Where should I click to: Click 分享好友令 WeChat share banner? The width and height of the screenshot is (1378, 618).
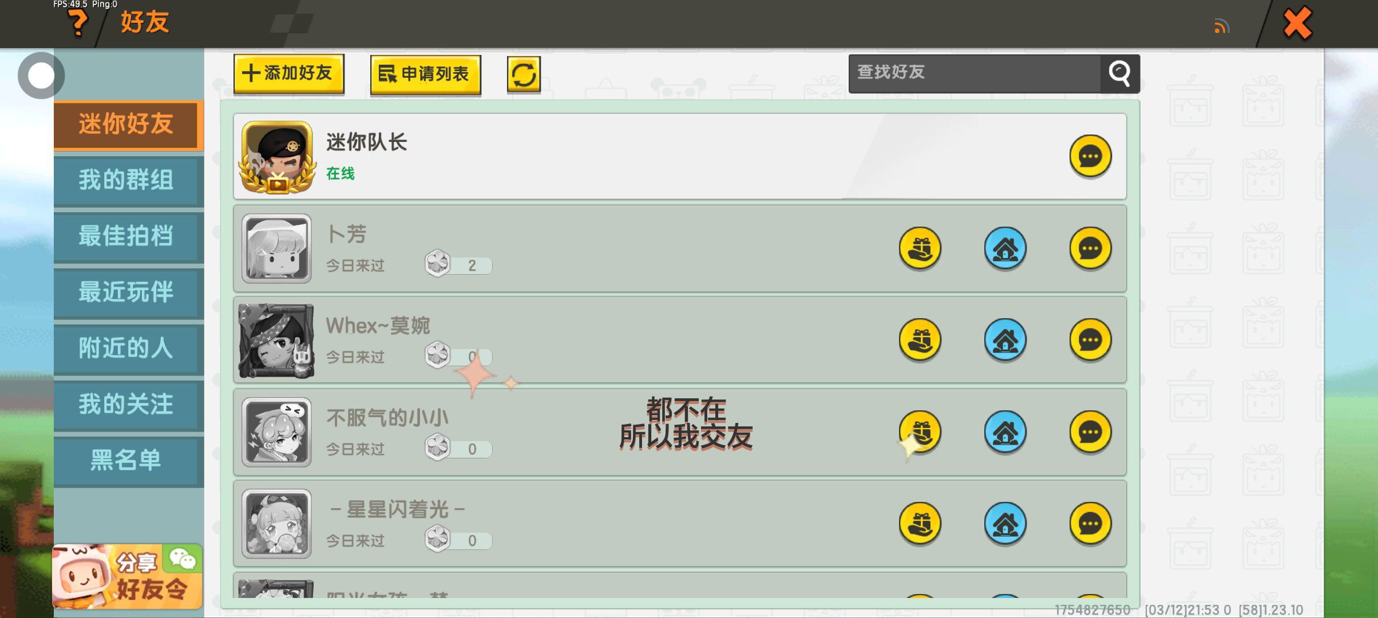pyautogui.click(x=127, y=576)
